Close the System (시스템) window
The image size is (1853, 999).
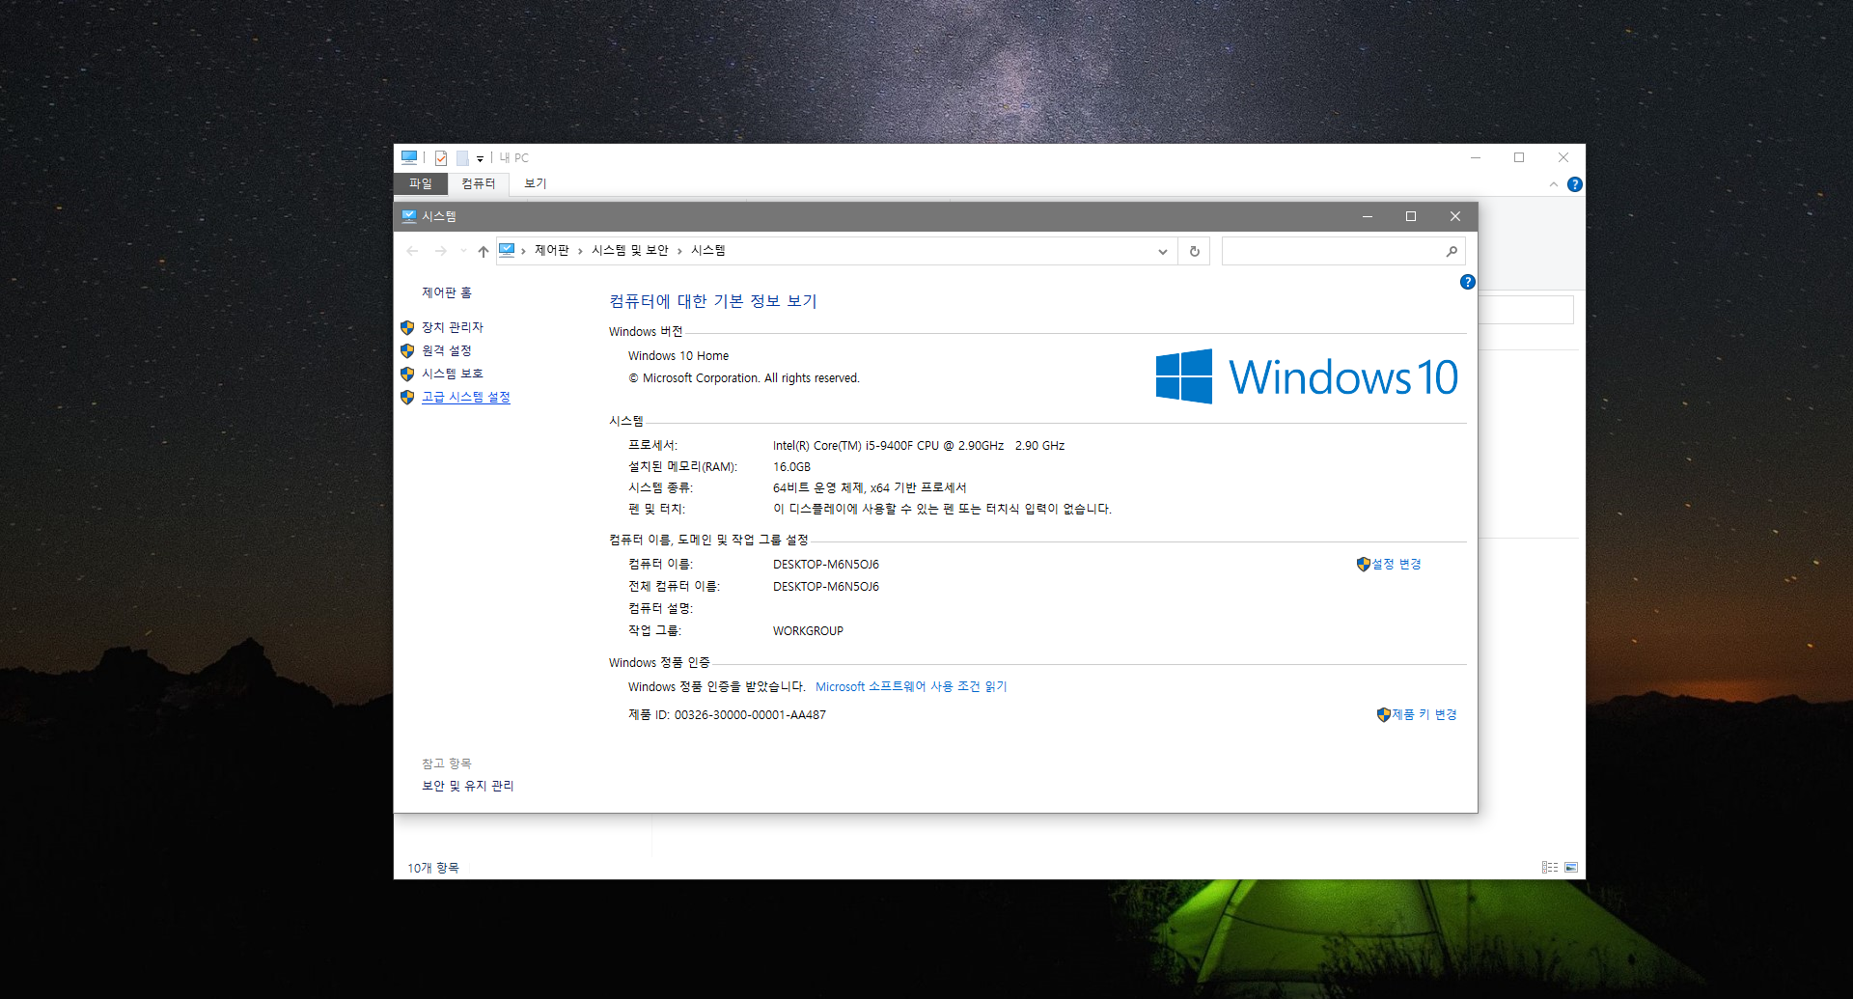pyautogui.click(x=1455, y=216)
